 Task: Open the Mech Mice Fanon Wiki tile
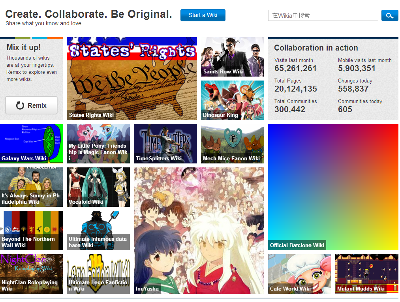coord(233,144)
